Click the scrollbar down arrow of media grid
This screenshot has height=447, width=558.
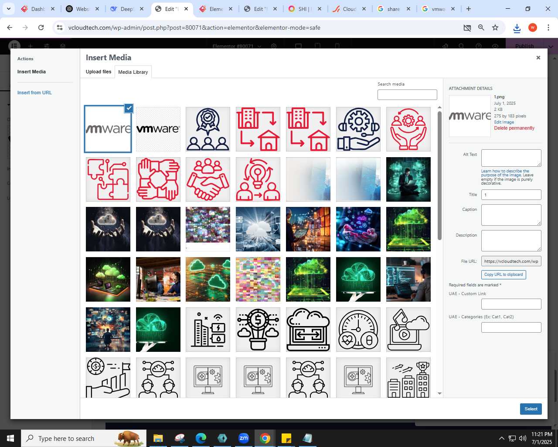click(x=439, y=393)
